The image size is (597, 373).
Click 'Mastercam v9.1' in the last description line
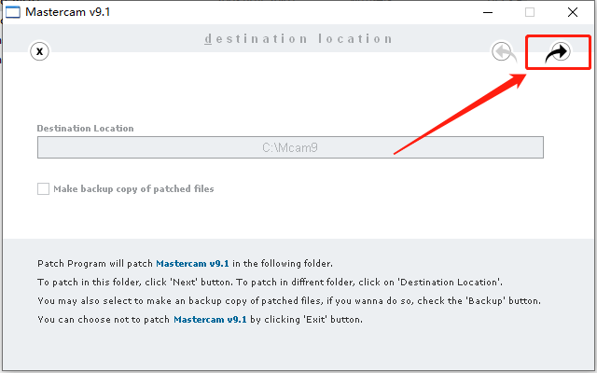coord(210,319)
